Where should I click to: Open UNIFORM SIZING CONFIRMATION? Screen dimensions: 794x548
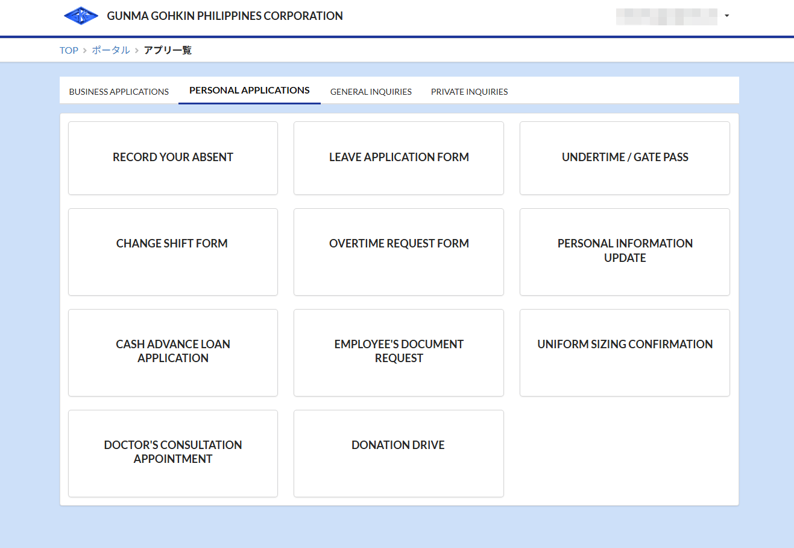click(625, 352)
